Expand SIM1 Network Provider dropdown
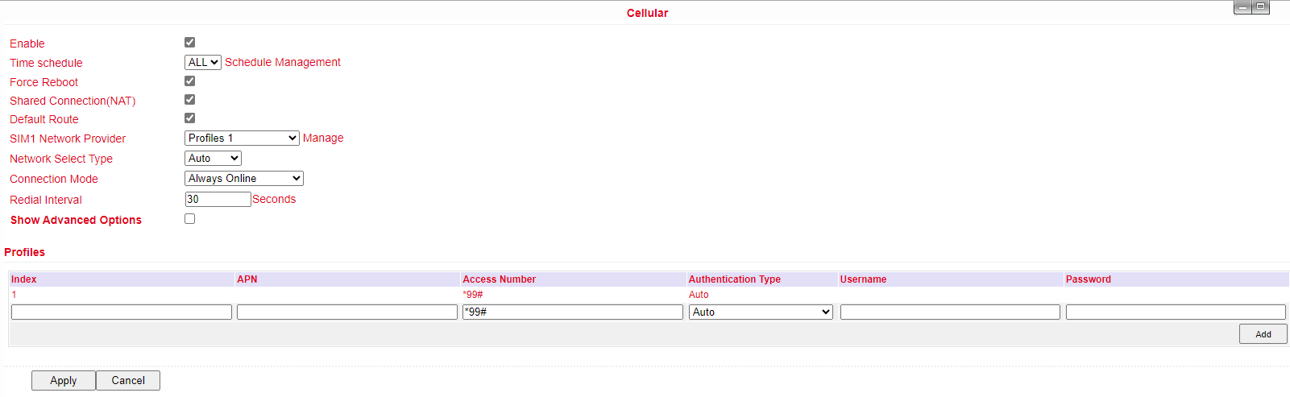The image size is (1290, 397). pyautogui.click(x=242, y=139)
